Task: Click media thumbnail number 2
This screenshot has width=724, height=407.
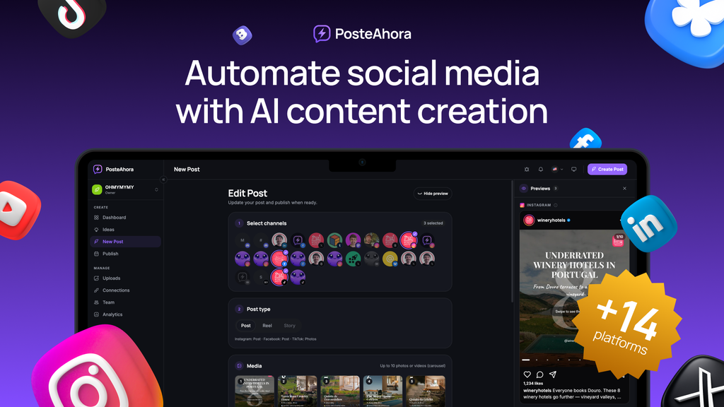Action: point(298,391)
